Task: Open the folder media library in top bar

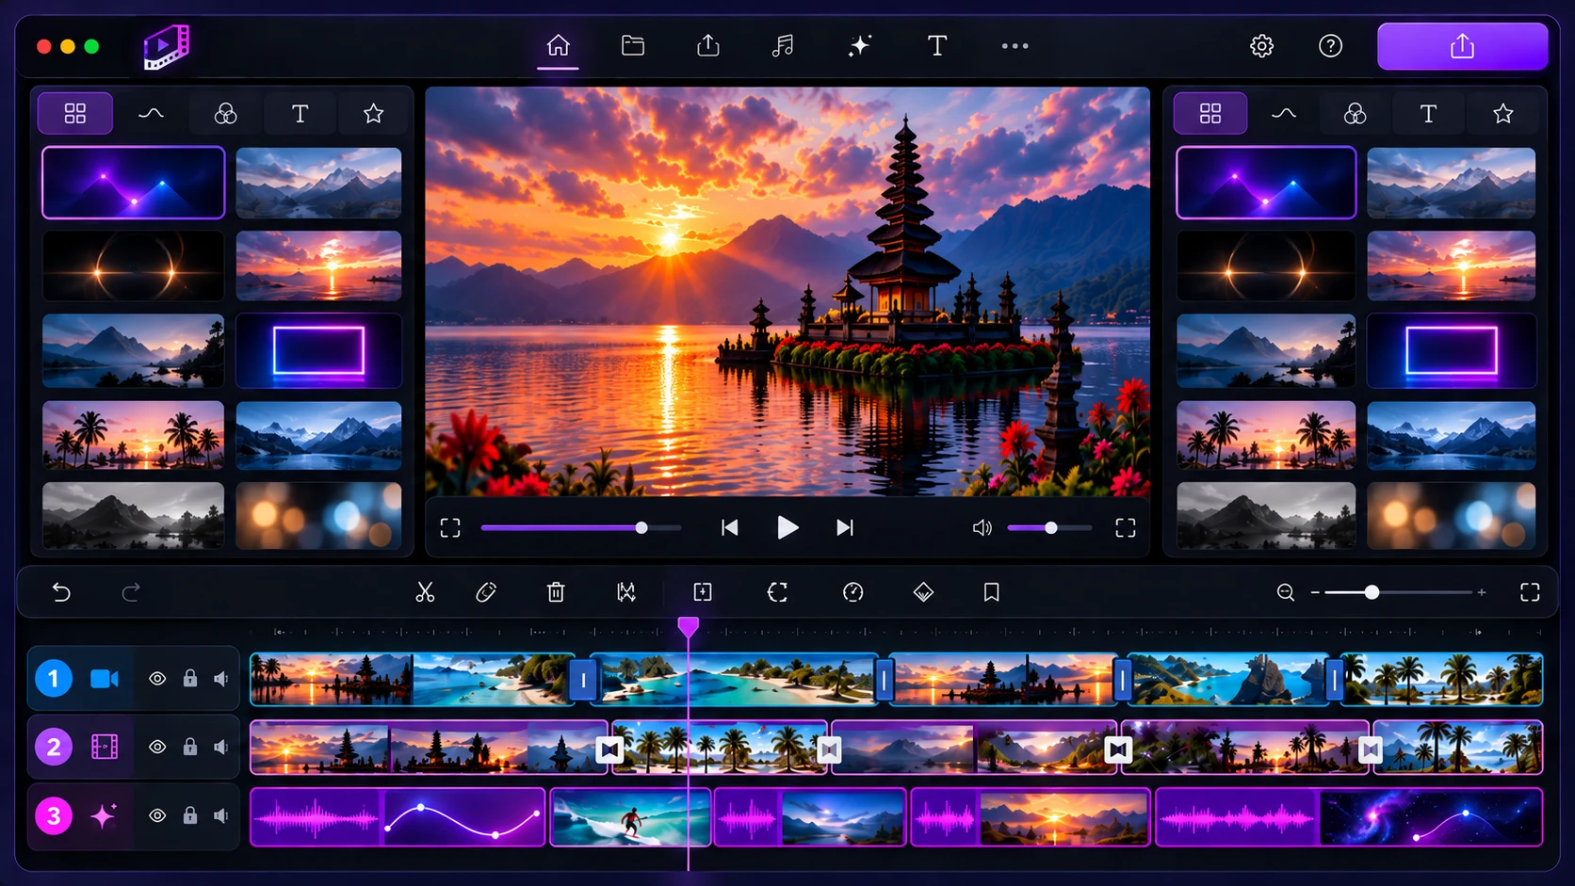Action: click(x=633, y=45)
